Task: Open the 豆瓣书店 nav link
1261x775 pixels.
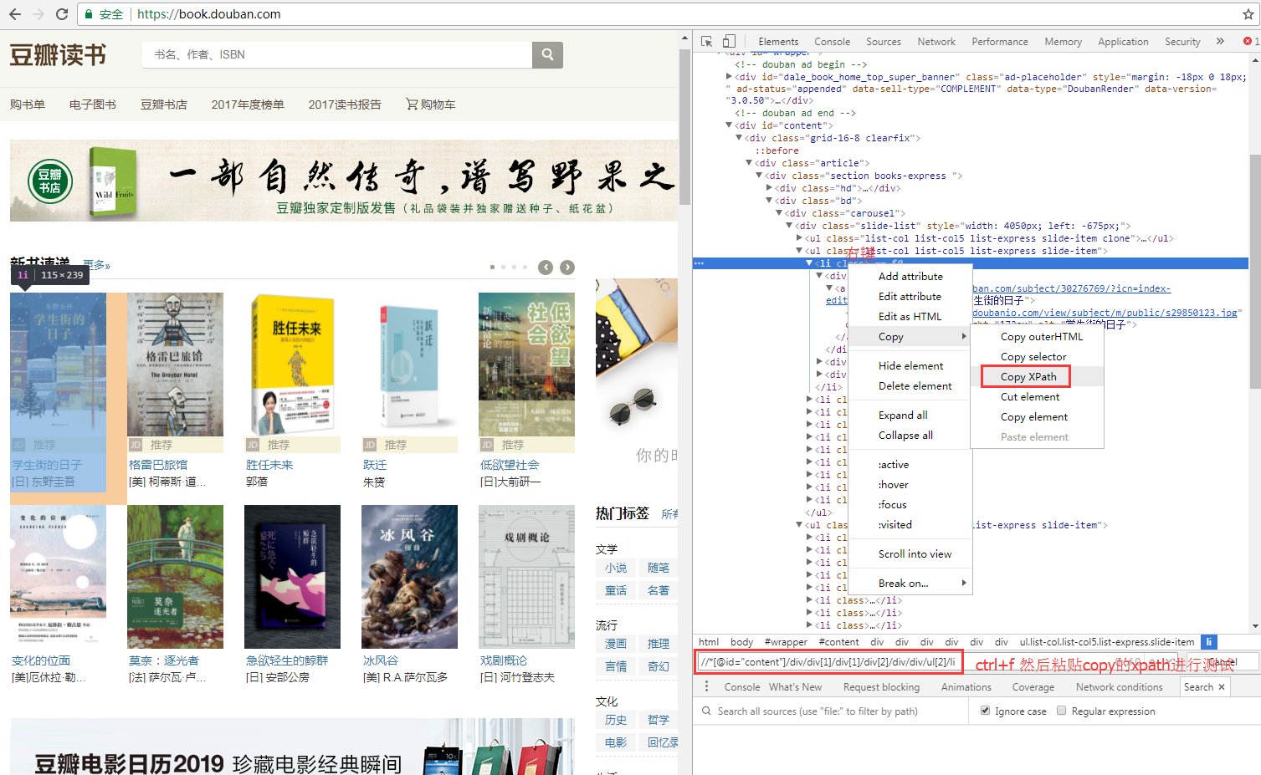Action: [x=164, y=105]
